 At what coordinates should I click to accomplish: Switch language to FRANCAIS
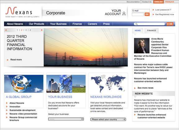[x=169, y=2]
